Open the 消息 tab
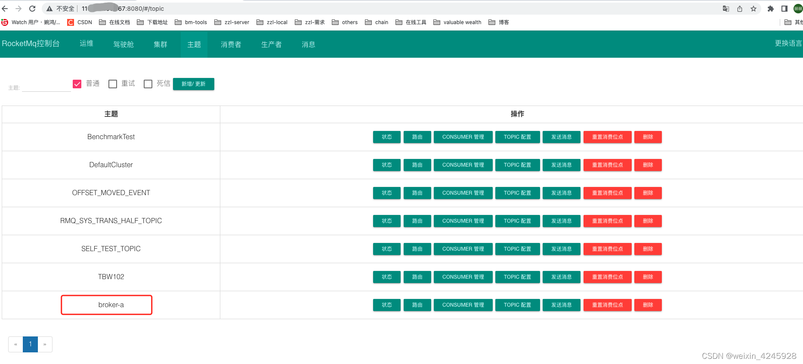The width and height of the screenshot is (803, 364). pos(309,44)
